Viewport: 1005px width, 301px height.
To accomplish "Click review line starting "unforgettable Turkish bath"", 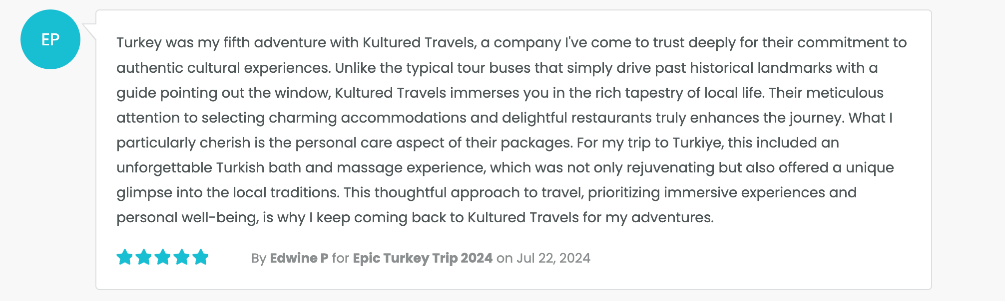I will pos(504,167).
